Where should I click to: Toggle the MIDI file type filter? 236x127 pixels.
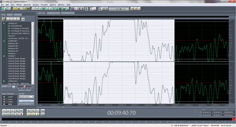pyautogui.click(x=4, y=104)
